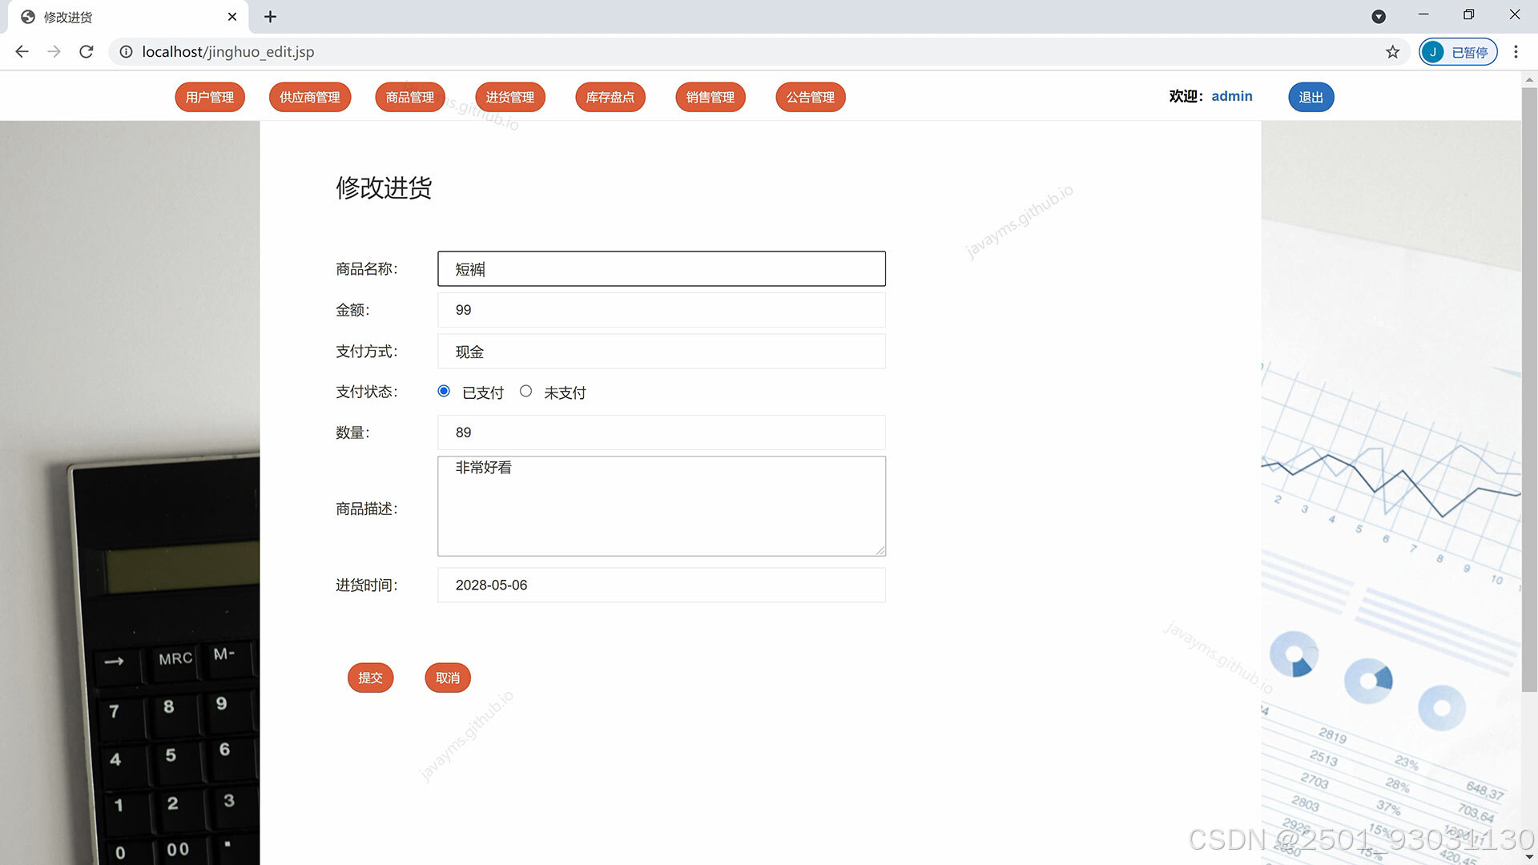Click inside the 商品描述 textarea
The width and height of the screenshot is (1538, 865).
tap(662, 506)
